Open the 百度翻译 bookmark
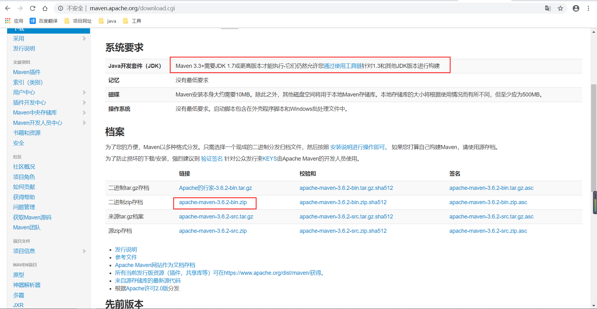 [x=44, y=21]
